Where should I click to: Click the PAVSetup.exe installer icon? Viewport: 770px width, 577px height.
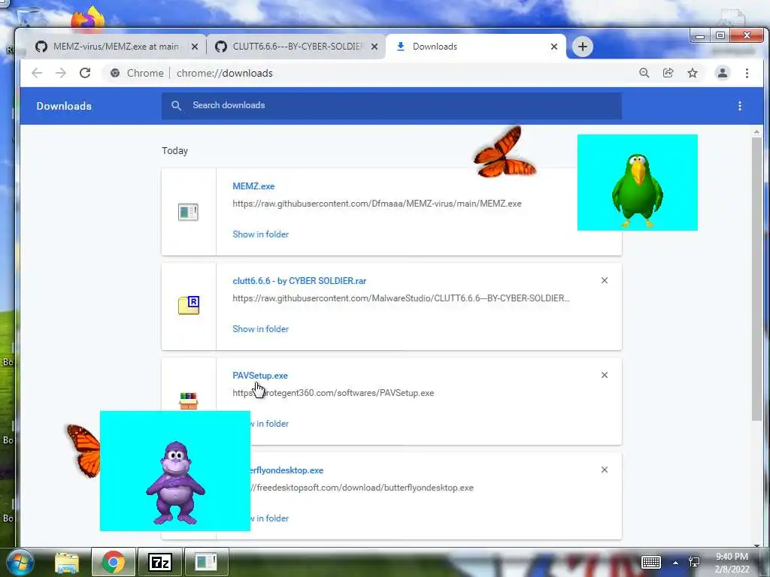pos(189,401)
